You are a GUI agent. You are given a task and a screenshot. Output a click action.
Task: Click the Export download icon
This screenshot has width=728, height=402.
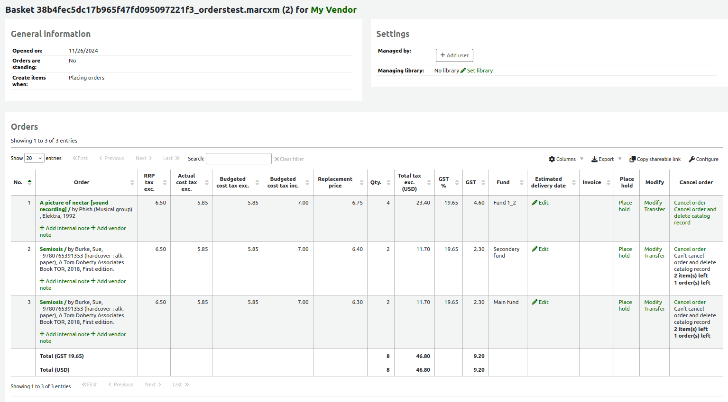(x=594, y=159)
